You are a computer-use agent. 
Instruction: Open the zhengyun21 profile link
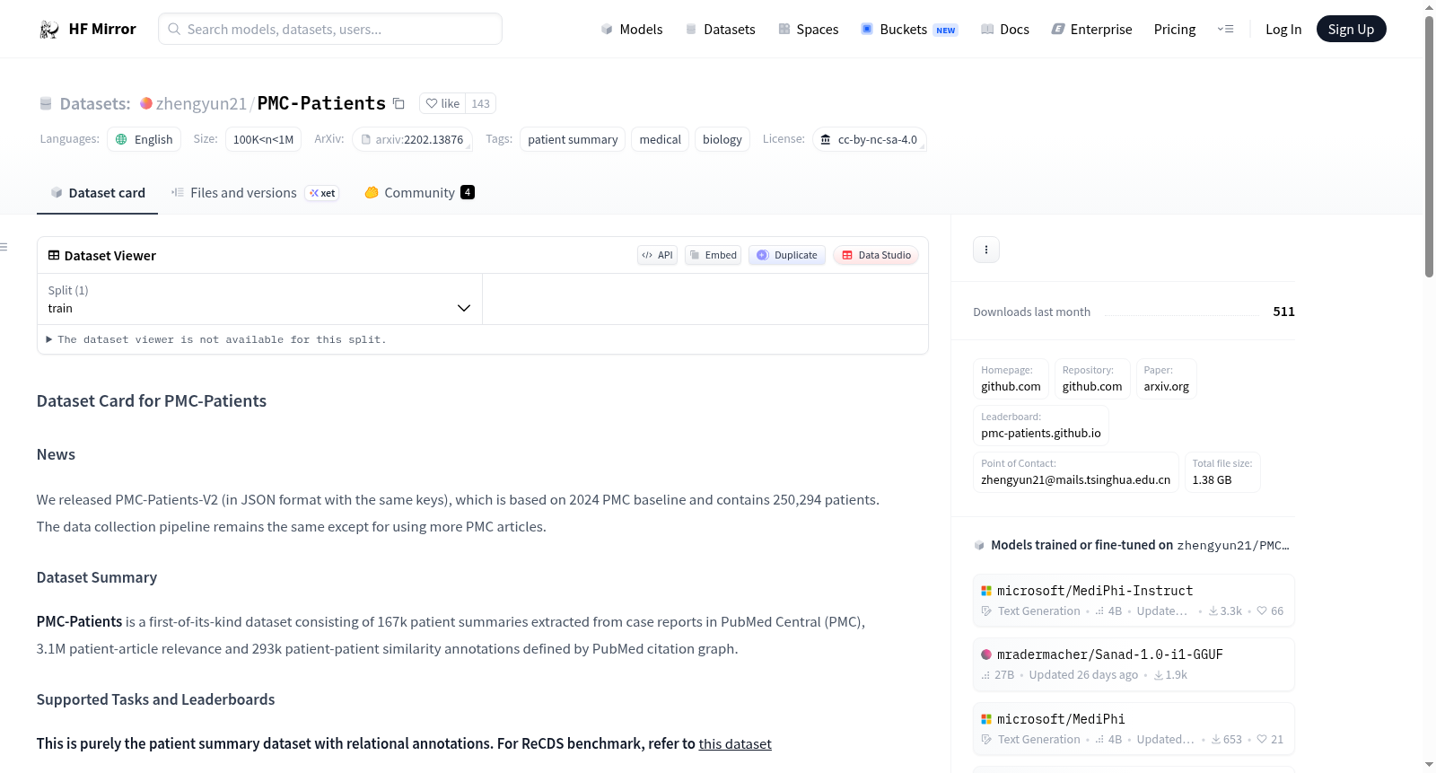coord(201,104)
